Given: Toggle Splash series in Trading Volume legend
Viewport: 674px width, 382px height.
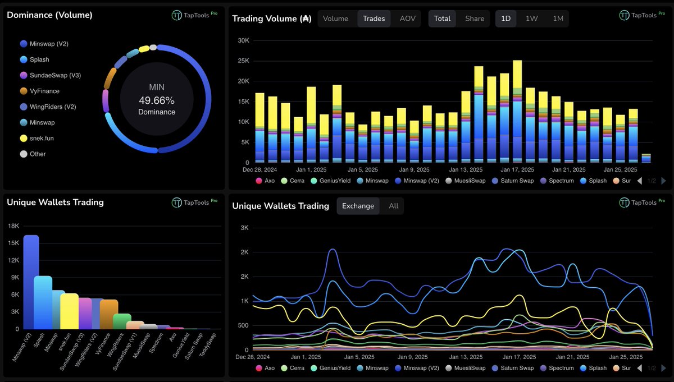Looking at the screenshot, I should pyautogui.click(x=593, y=181).
